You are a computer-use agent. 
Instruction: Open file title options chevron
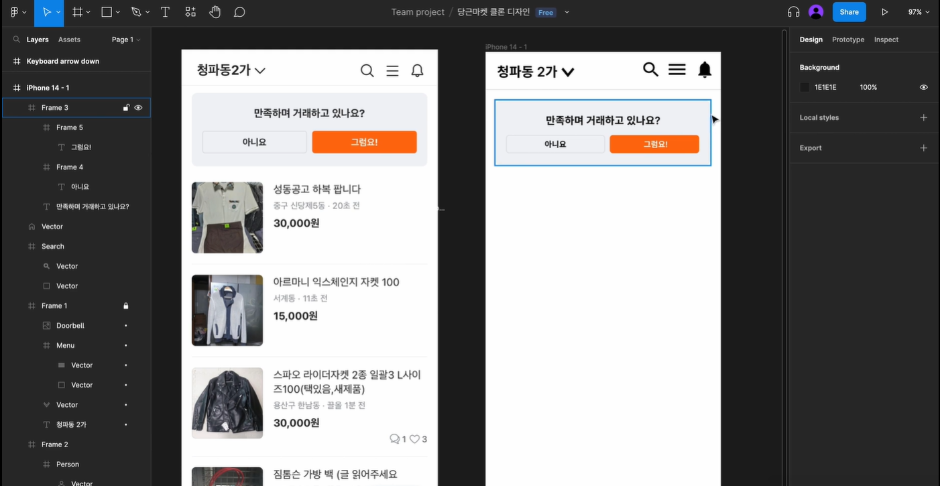[x=567, y=12]
